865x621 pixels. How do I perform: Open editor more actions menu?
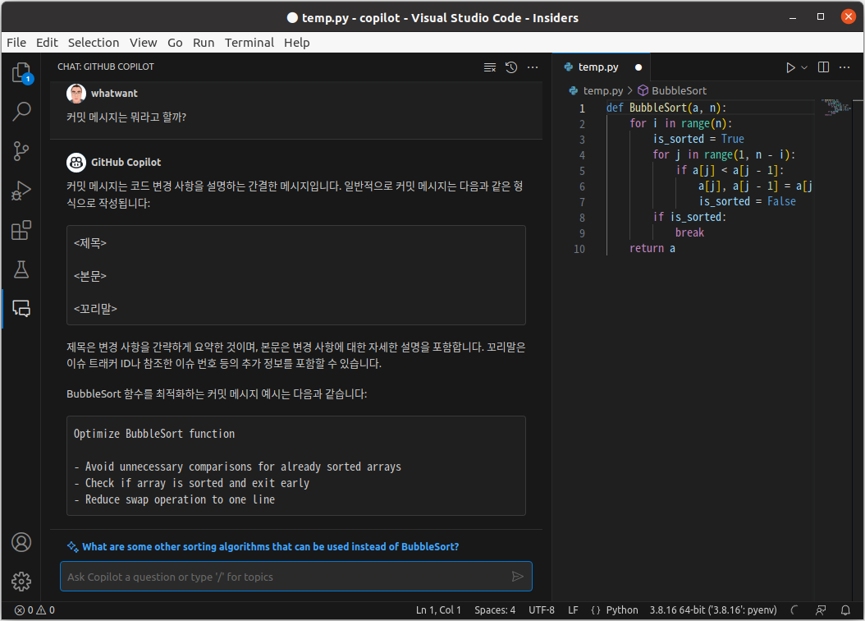click(x=844, y=67)
